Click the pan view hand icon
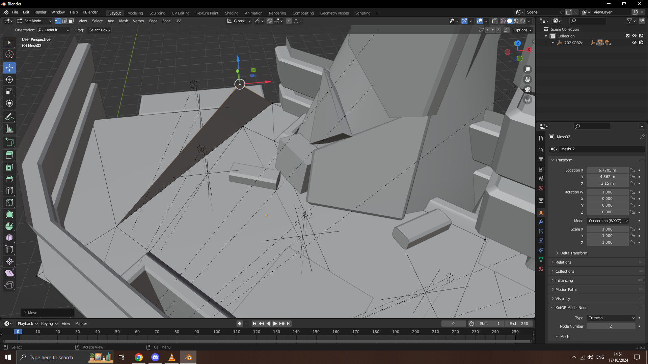This screenshot has height=364, width=648. (528, 80)
